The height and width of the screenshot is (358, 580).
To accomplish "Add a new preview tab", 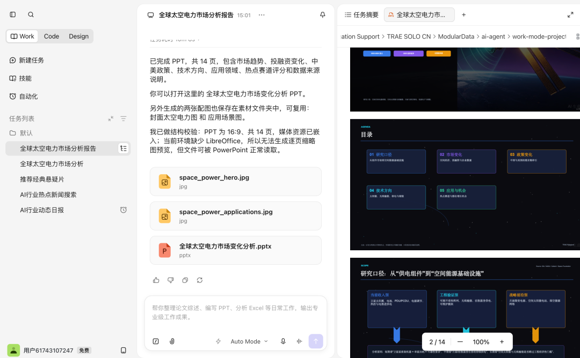I will pyautogui.click(x=463, y=15).
